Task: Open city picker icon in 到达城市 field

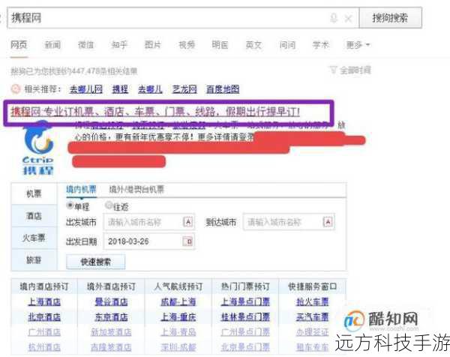Action: (x=328, y=222)
